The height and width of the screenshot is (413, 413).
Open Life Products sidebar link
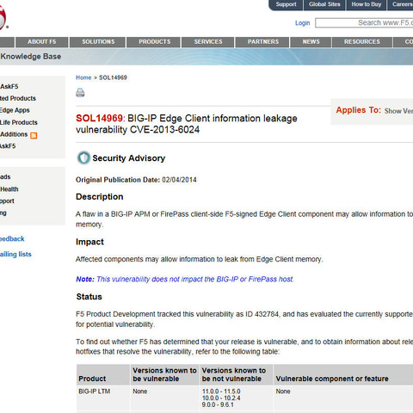coord(19,122)
